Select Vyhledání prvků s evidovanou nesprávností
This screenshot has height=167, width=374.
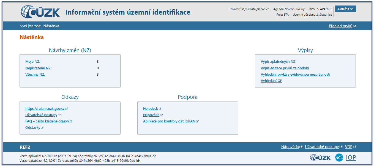pos(295,75)
